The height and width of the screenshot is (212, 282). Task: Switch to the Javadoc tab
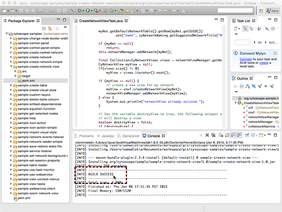(108, 135)
